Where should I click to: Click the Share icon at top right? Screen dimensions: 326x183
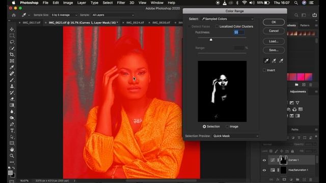[315, 15]
